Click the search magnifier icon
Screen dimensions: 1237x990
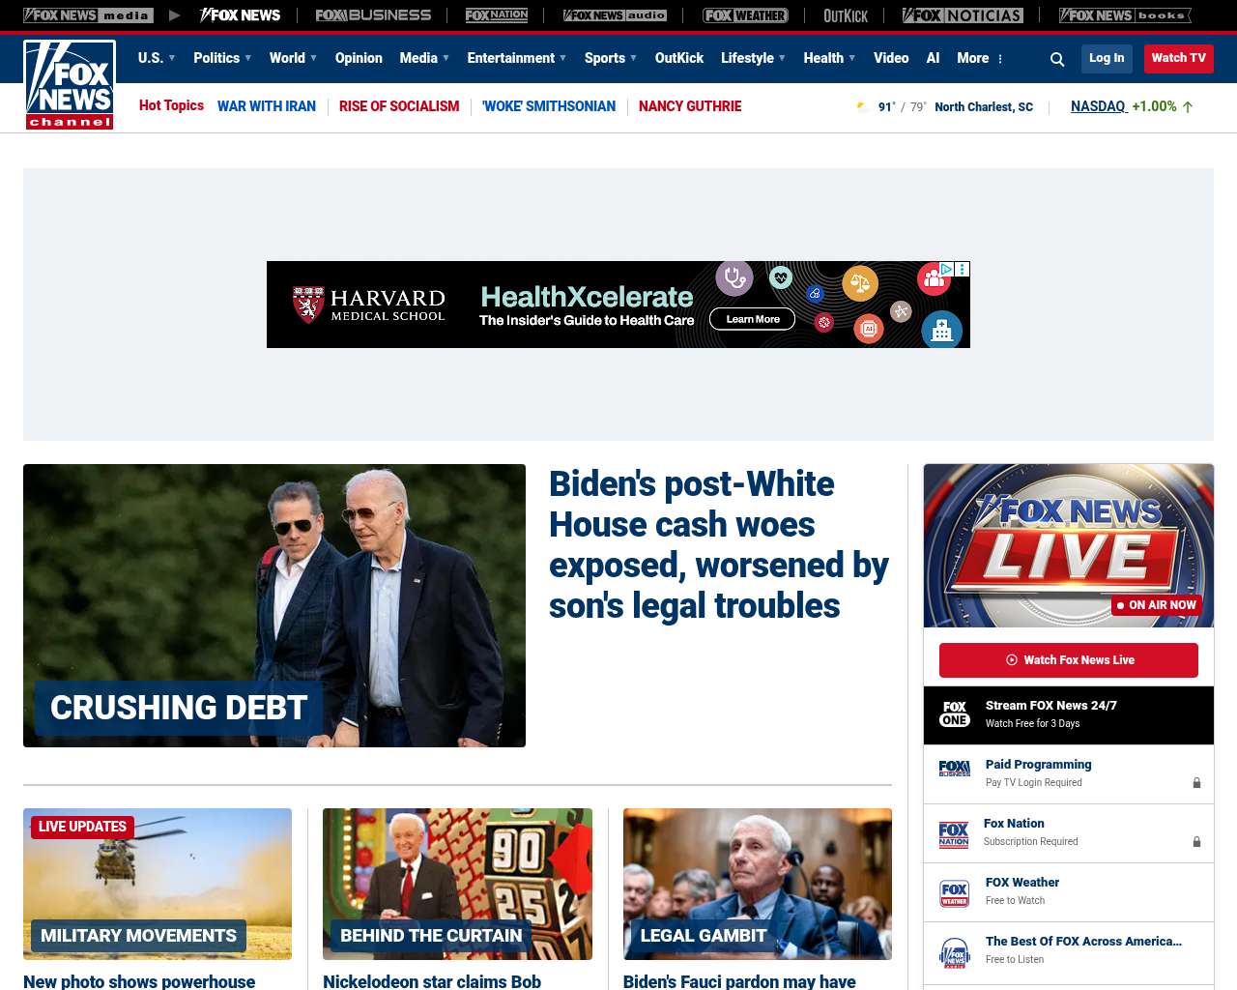[1057, 59]
